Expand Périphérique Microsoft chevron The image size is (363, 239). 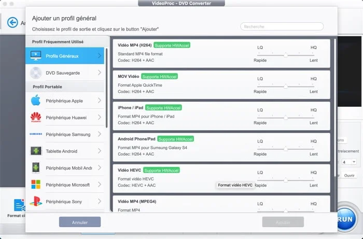(x=100, y=185)
